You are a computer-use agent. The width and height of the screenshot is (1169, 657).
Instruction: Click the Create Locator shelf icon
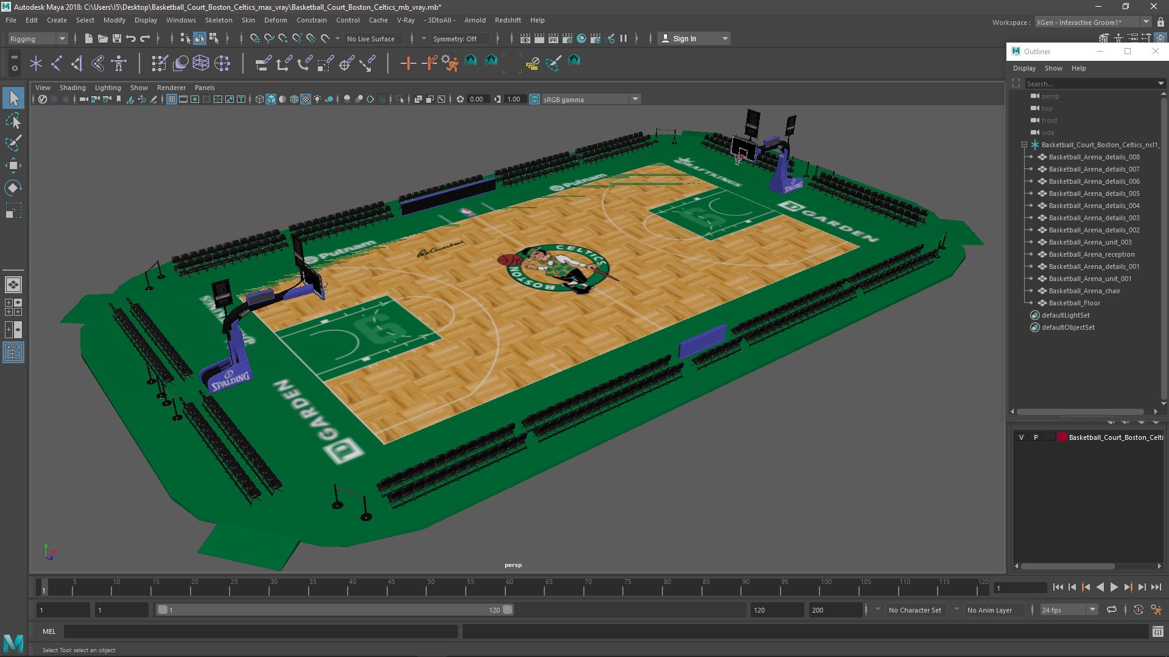pyautogui.click(x=36, y=63)
